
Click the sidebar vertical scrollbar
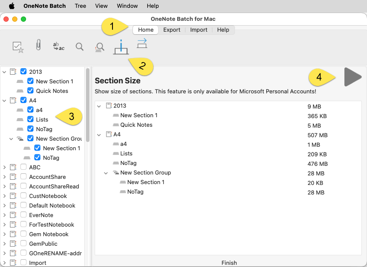[x=88, y=104]
